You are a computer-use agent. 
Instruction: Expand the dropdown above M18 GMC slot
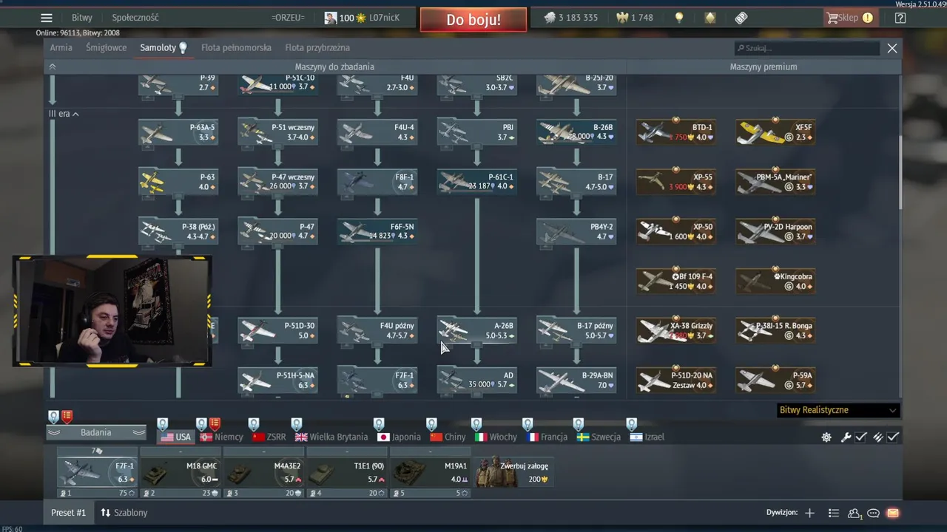tap(179, 451)
